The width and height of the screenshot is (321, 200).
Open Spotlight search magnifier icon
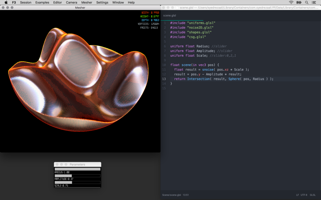(x=307, y=2)
